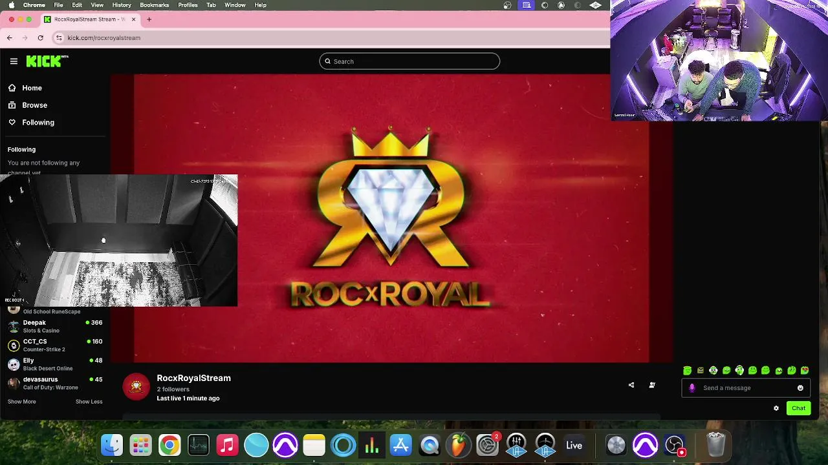Open QuickTime Player from the dock
828x465 pixels.
430,445
